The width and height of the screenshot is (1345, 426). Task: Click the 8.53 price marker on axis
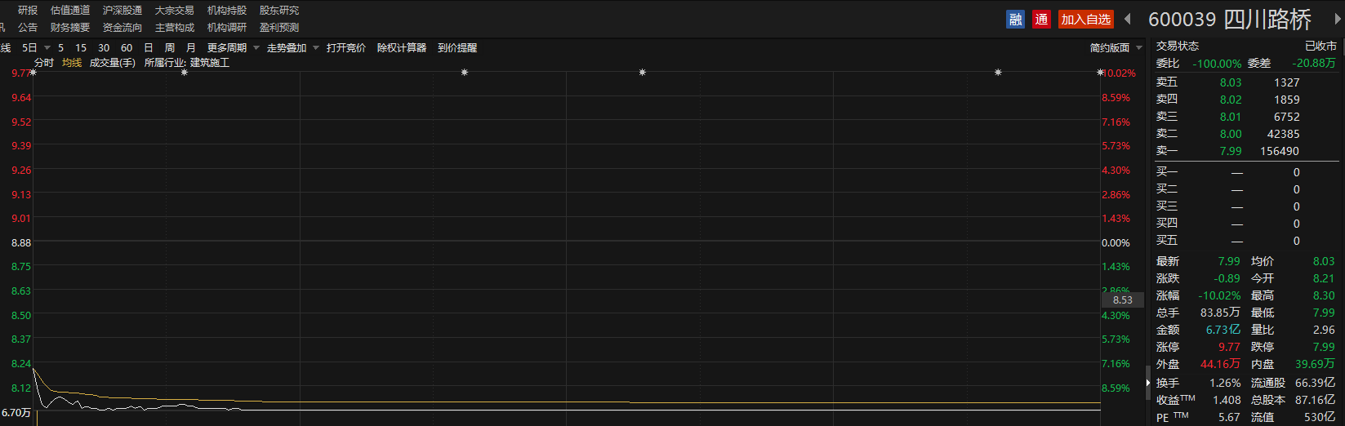pos(1123,300)
